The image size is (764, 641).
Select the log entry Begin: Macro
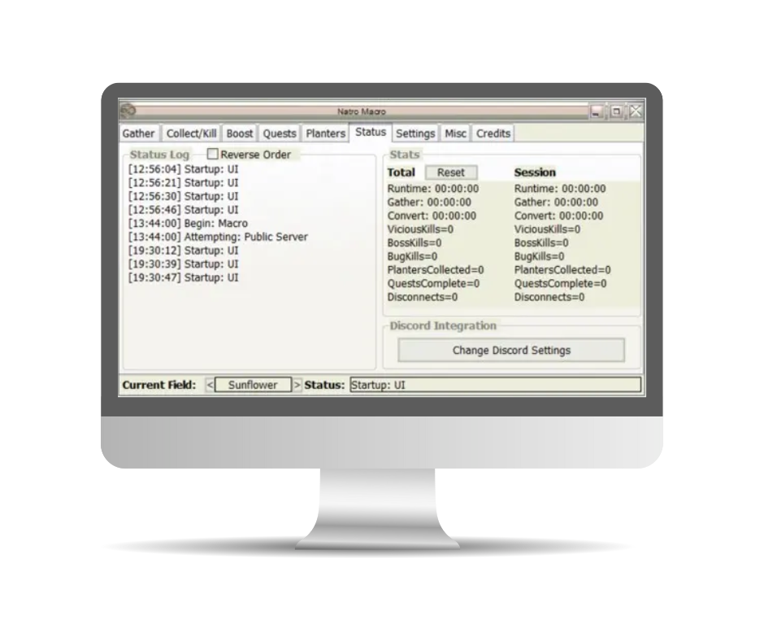click(x=187, y=223)
